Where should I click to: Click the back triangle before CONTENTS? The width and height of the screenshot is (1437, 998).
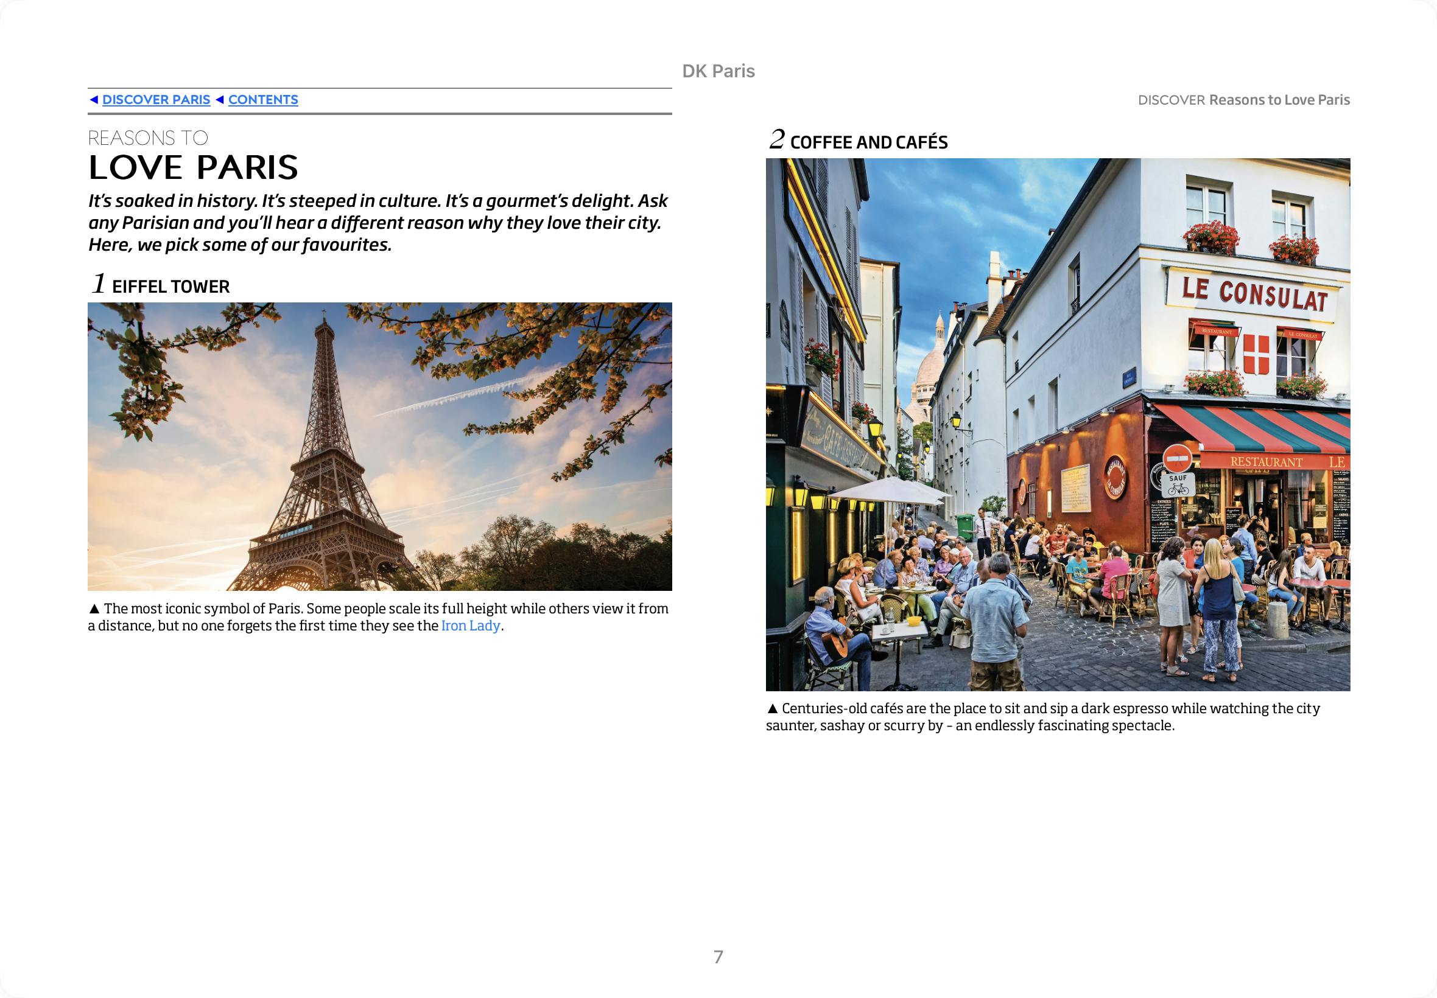click(x=220, y=100)
